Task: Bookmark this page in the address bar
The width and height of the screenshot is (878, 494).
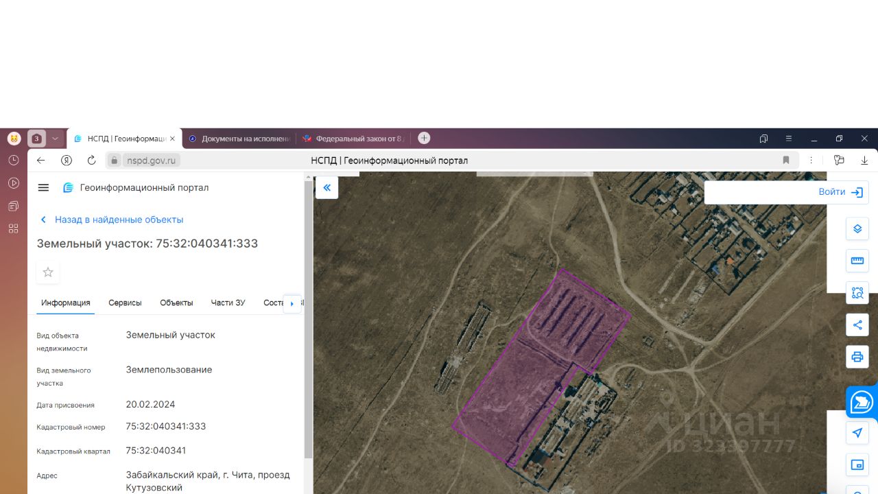Action: click(786, 161)
